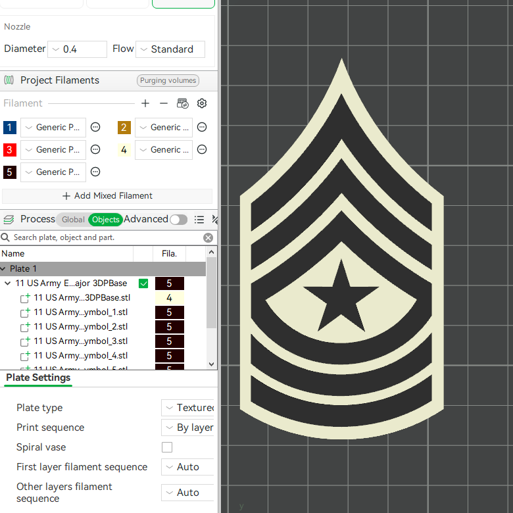The width and height of the screenshot is (513, 513).
Task: Toggle printable checkbox for 3DPBase object
Action: (143, 283)
